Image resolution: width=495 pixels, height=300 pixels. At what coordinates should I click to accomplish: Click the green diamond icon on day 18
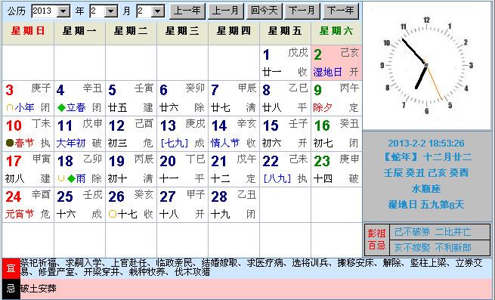(x=71, y=179)
